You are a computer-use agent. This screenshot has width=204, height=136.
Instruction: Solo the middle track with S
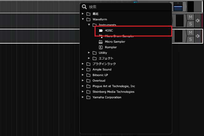[x=190, y=24]
